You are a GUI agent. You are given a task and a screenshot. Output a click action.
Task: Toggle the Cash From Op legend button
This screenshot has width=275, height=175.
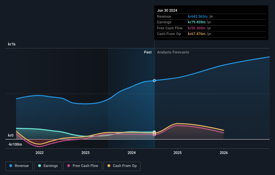pos(122,166)
